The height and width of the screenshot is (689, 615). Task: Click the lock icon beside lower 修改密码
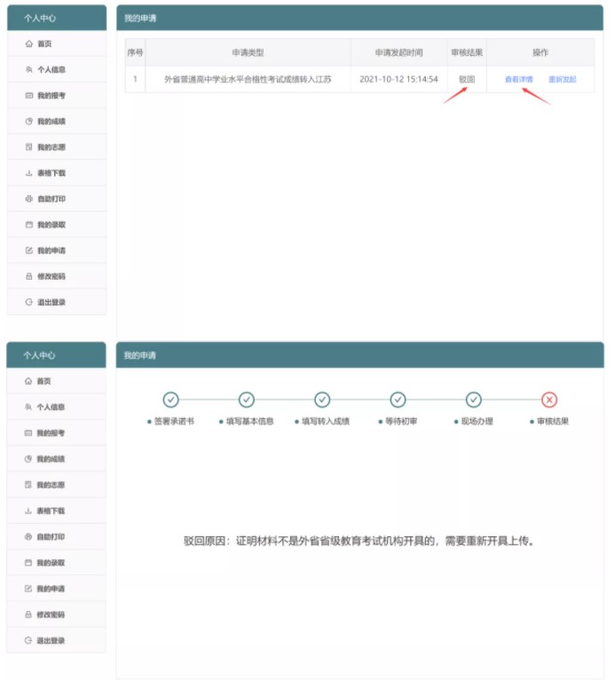tap(29, 614)
